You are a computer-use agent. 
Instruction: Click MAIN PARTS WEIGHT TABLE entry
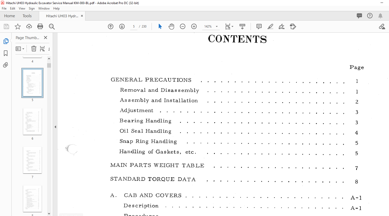pos(157,165)
